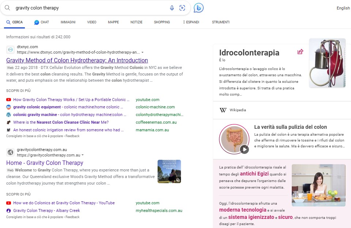The height and width of the screenshot is (228, 351).
Task: Click the mamamia.com.au domain link
Action: (152, 130)
